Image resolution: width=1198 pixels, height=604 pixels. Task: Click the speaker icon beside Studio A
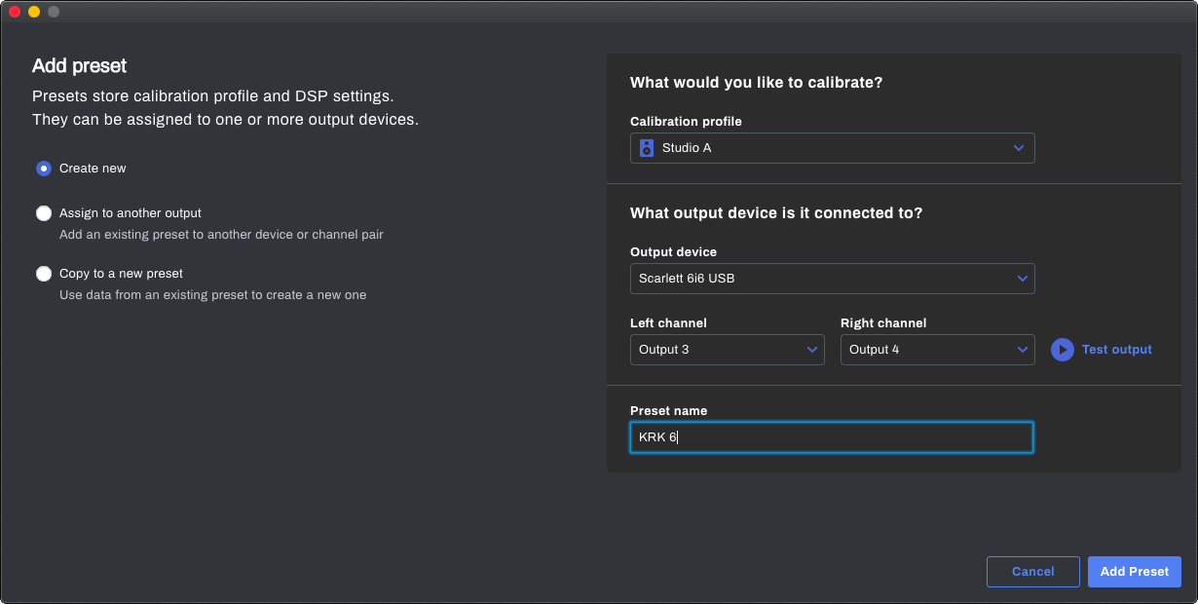[647, 148]
